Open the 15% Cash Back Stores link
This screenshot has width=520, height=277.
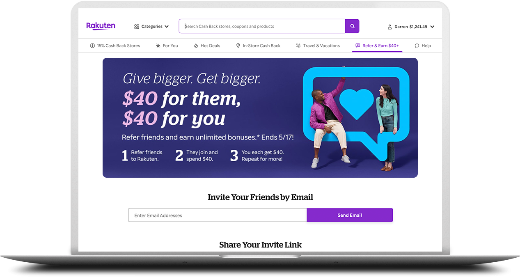tap(115, 46)
